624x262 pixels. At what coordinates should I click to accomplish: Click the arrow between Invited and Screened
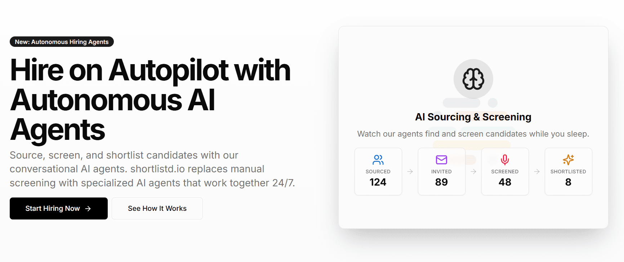click(473, 172)
